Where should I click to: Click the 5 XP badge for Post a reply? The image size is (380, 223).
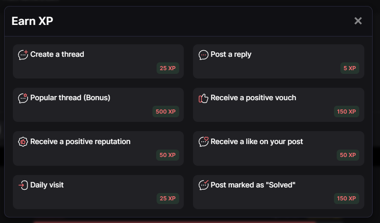pyautogui.click(x=350, y=68)
